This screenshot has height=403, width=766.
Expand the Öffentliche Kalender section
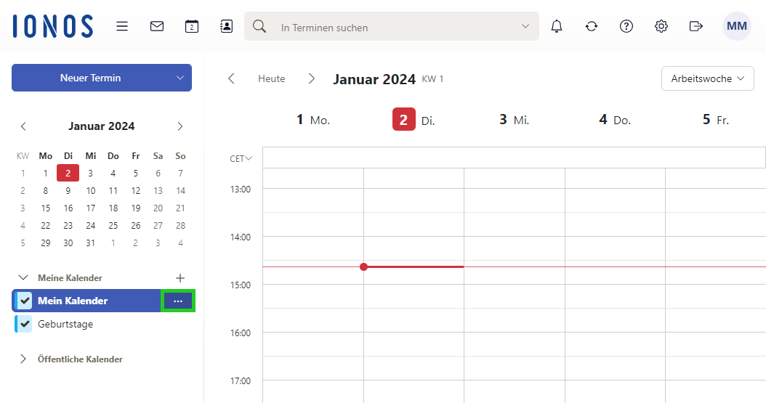coord(23,359)
